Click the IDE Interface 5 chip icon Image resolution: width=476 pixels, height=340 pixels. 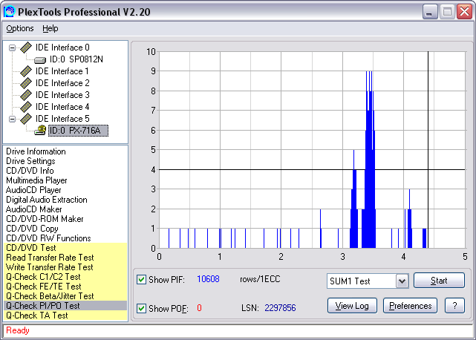(26, 118)
